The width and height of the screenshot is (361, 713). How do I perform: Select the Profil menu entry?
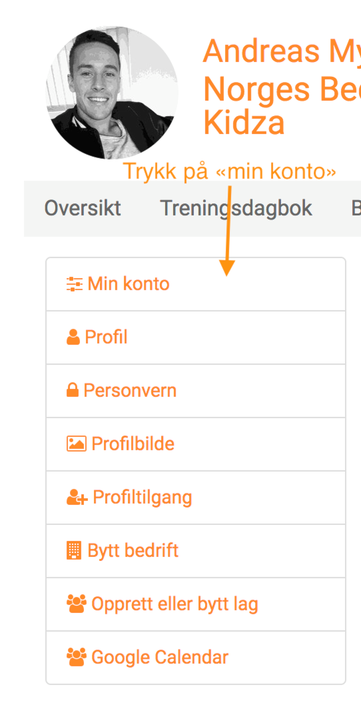pos(196,337)
